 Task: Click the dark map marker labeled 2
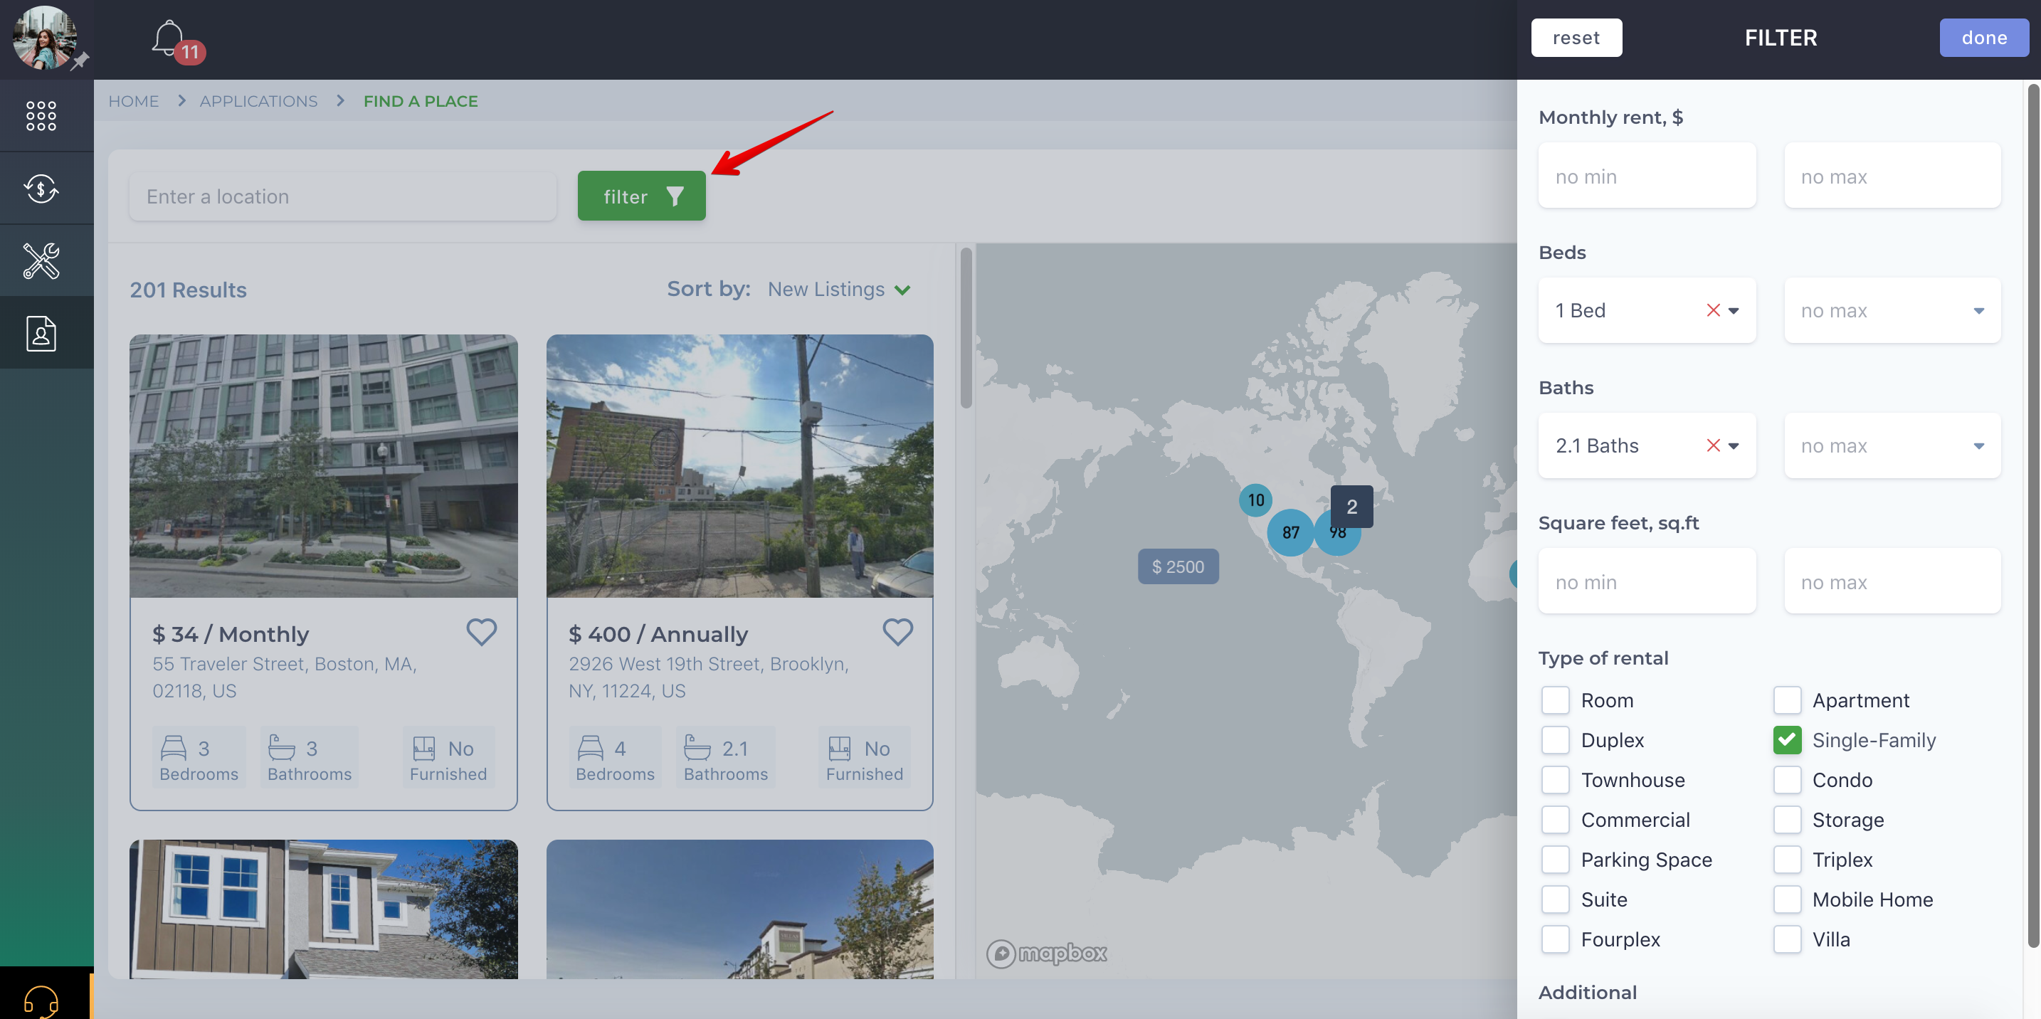click(1351, 507)
